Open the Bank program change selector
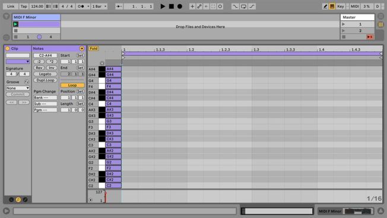387x218 pixels. tap(45, 97)
